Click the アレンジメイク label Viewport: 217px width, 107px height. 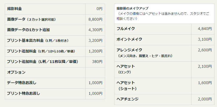point(129,50)
